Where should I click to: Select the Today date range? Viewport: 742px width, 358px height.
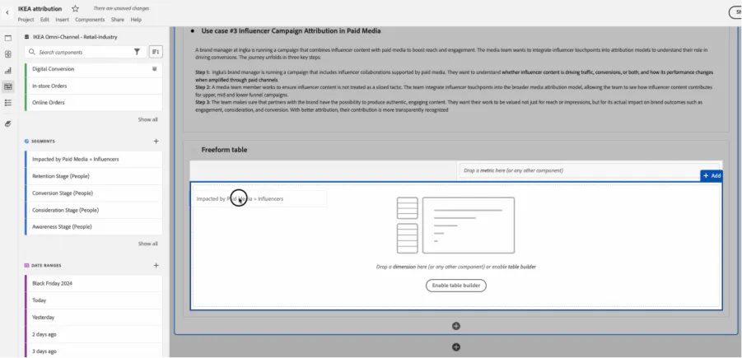[93, 300]
